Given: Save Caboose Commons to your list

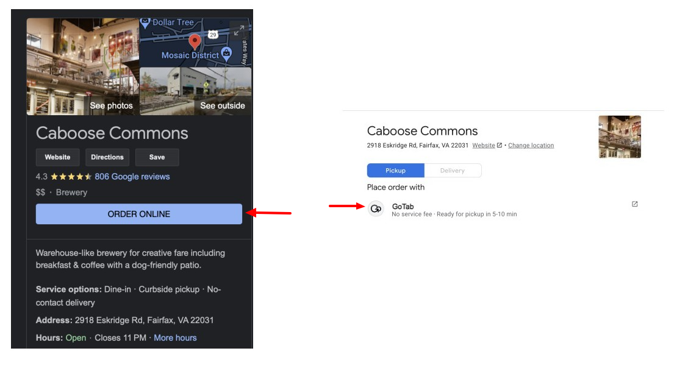Looking at the screenshot, I should point(157,157).
